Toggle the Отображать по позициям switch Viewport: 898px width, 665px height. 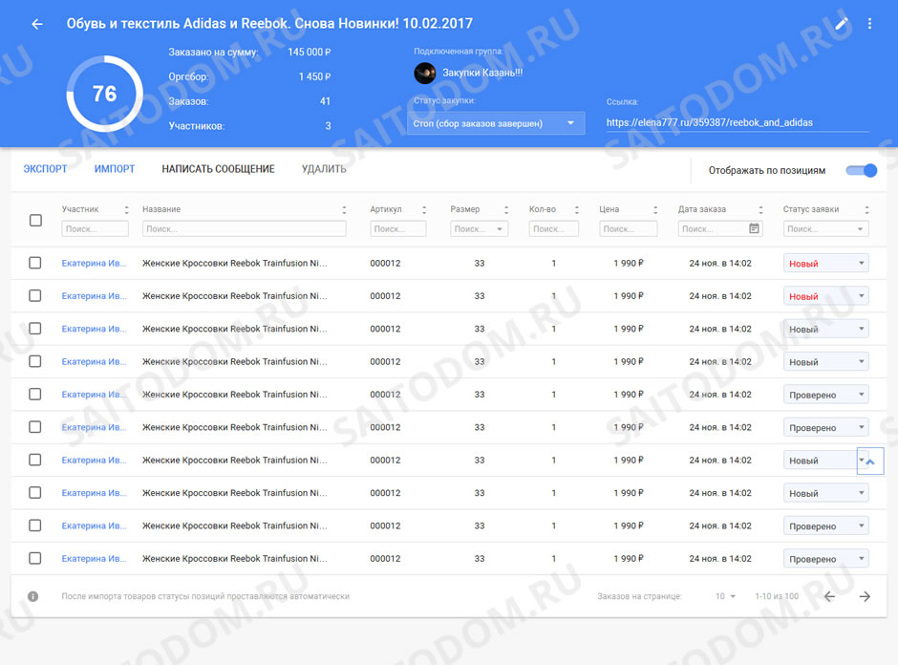[x=862, y=170]
